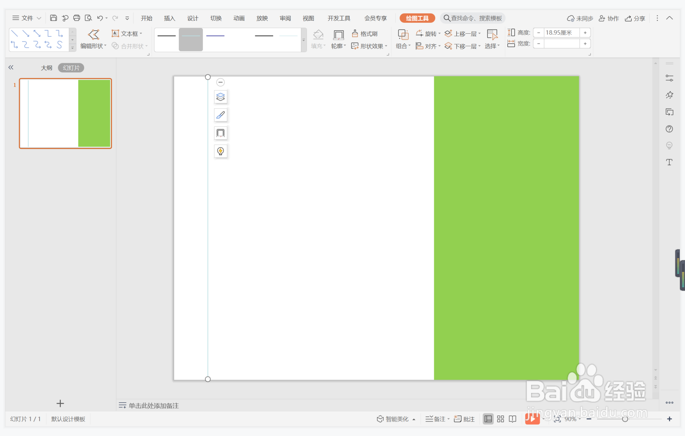The image size is (685, 436).
Task: Expand the Rotate (旋转) dropdown
Action: click(x=431, y=34)
